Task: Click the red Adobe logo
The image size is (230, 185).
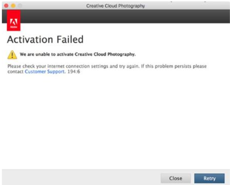Action: click(14, 21)
